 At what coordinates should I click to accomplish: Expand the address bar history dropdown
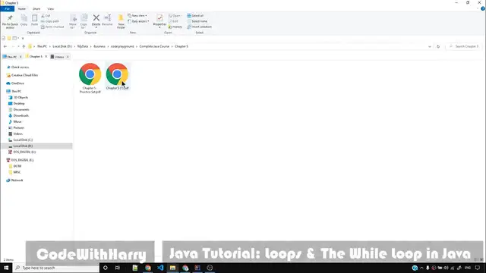[430, 46]
